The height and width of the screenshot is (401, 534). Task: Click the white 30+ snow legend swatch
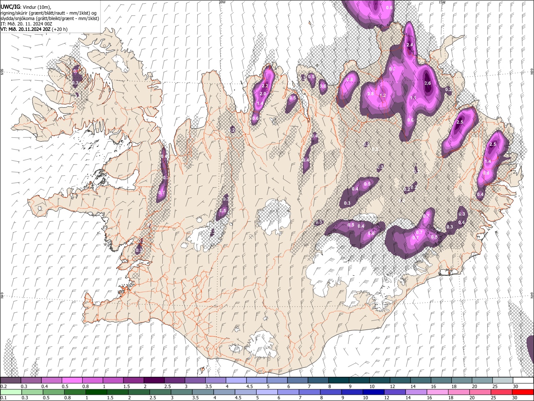pyautogui.click(x=523, y=380)
